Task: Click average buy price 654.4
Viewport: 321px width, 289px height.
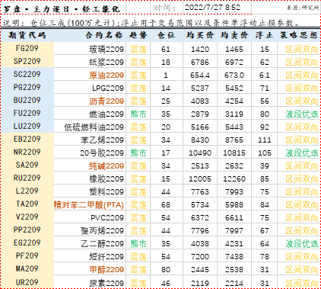Action: (200, 75)
